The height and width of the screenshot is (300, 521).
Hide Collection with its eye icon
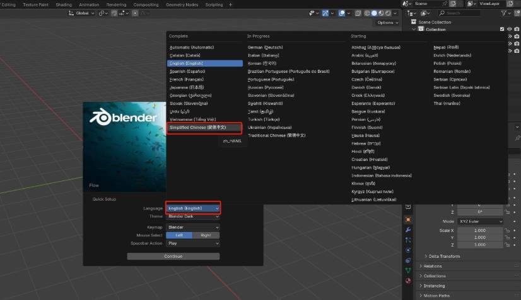click(510, 29)
